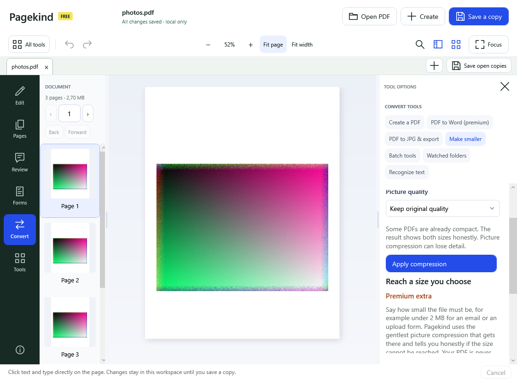
Task: Click the Open PDF button
Action: [x=369, y=17]
